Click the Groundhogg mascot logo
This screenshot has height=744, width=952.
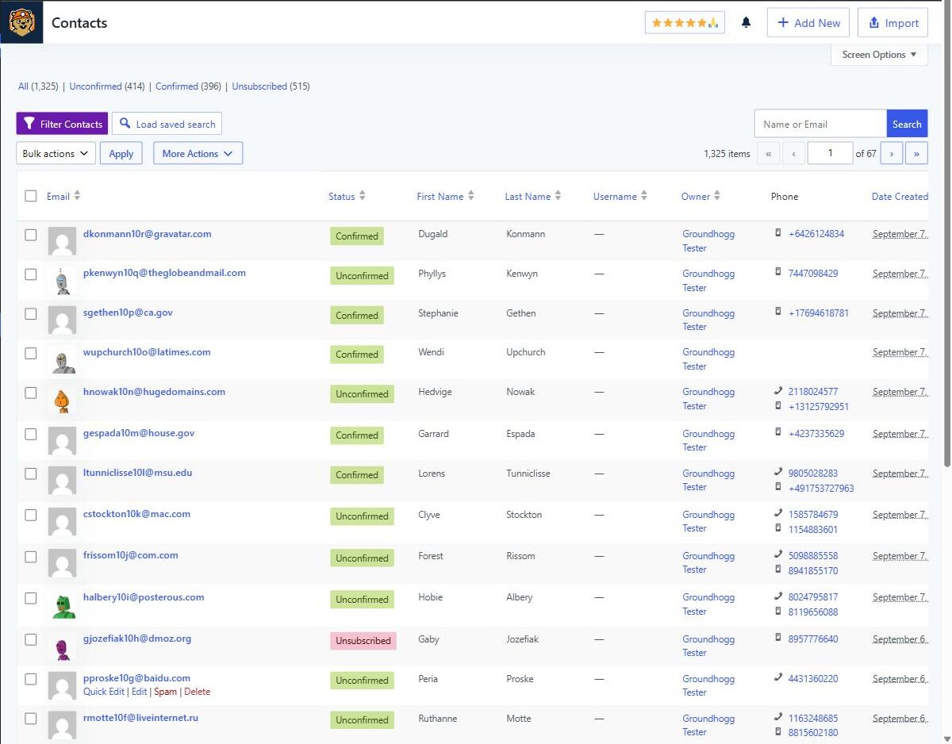[x=21, y=22]
